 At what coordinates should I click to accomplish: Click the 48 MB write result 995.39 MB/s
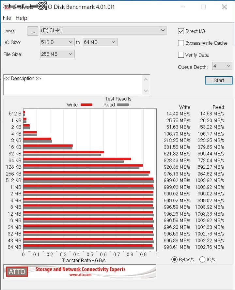(177, 240)
